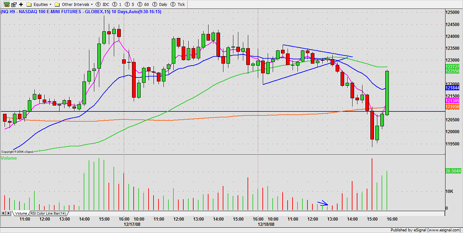Open the chart properties icon
The height and width of the screenshot is (233, 463).
coord(14,5)
